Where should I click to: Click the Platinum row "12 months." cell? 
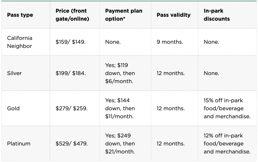[x=171, y=144]
